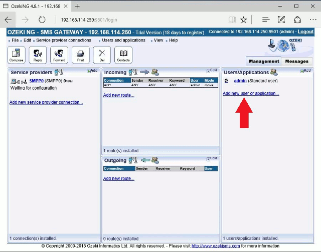Switch to the Management tab
321x252 pixels.
click(x=264, y=61)
